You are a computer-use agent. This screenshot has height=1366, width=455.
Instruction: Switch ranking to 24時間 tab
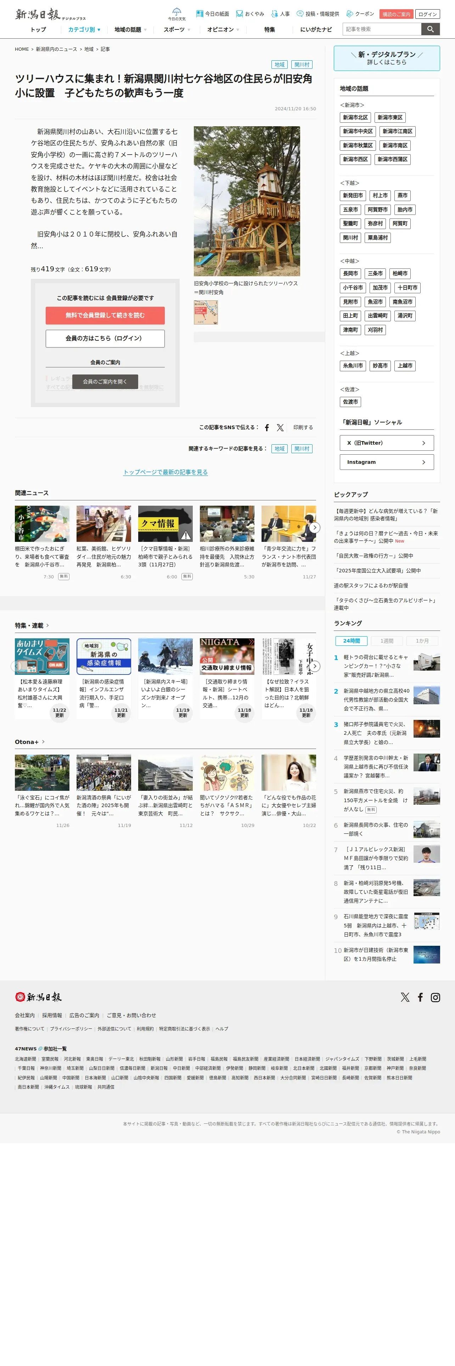click(351, 640)
